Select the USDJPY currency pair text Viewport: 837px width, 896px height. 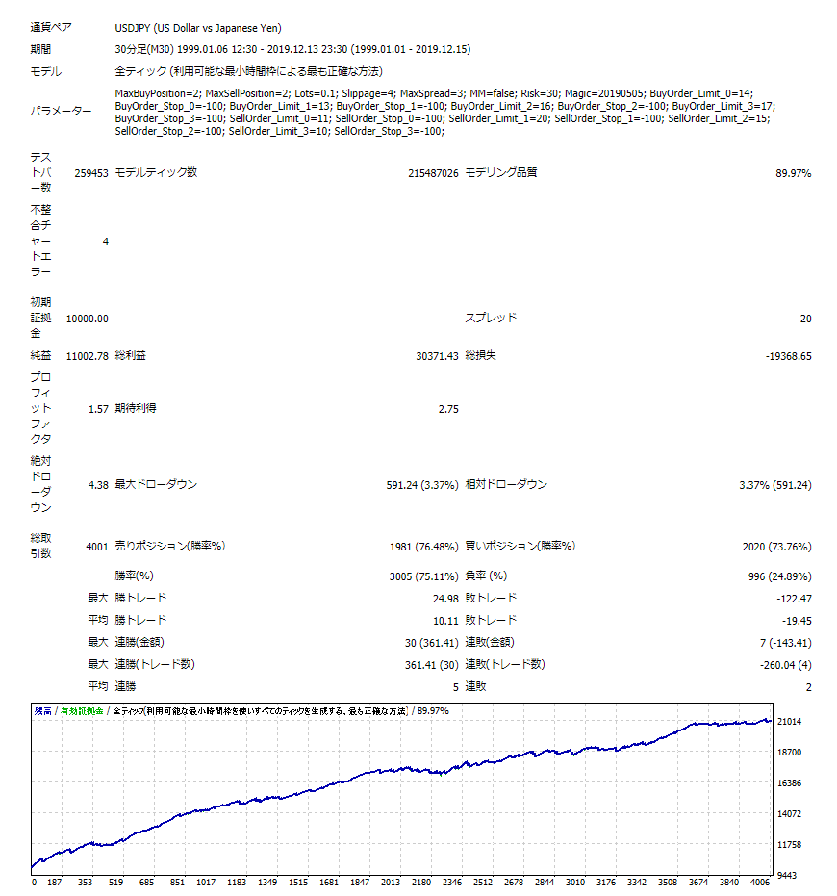[x=197, y=28]
